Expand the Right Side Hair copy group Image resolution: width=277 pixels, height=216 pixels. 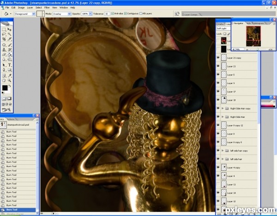click(x=223, y=108)
